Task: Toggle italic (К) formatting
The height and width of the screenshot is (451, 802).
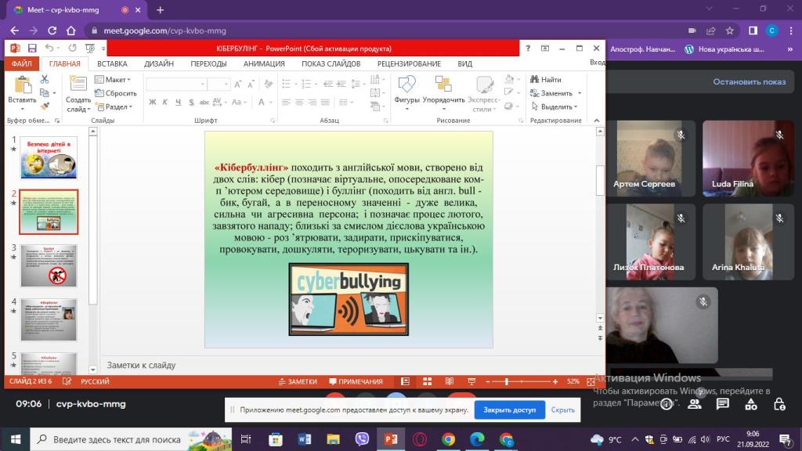Action: [x=165, y=103]
